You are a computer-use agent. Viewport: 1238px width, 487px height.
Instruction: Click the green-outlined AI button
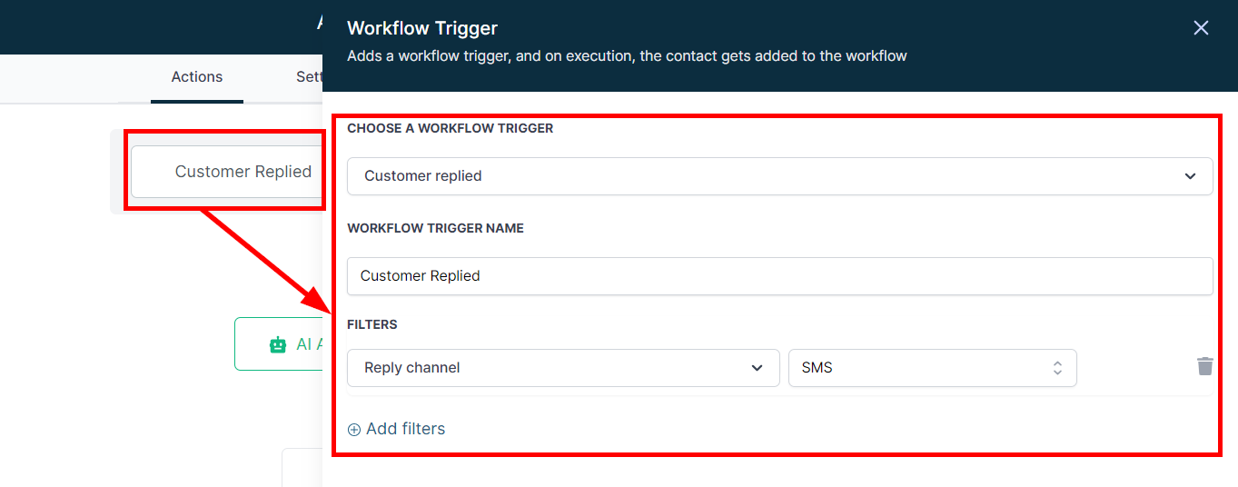[x=280, y=344]
